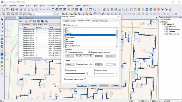Expand the Кварталы layer node
Screen dimensions: 182x102
pyautogui.click(x=165, y=27)
